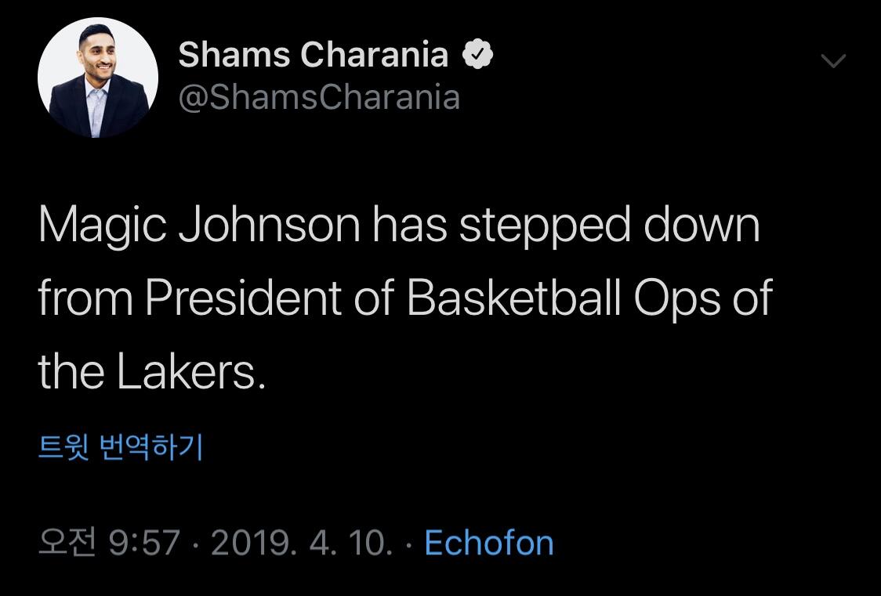Click the word "has" in the tweet
881x596 pixels.
point(409,226)
